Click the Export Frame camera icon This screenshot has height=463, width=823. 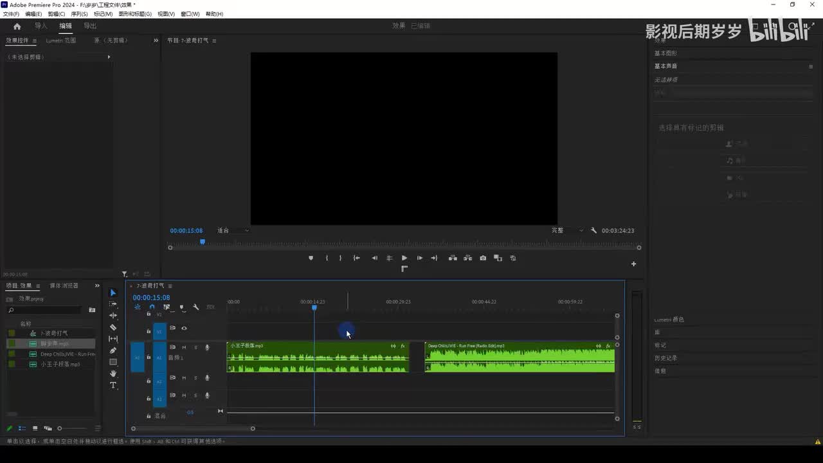(483, 258)
